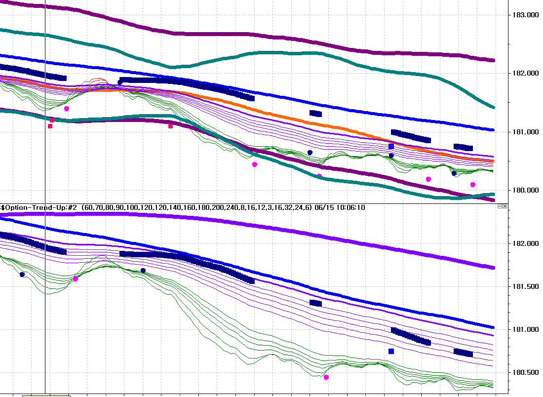Select the magenta dot right of the crosshair in the lower panel

point(76,279)
